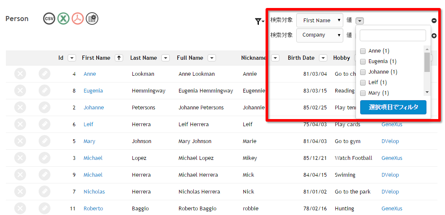Open the funnel filter menu
The image size is (445, 215).
[x=259, y=21]
